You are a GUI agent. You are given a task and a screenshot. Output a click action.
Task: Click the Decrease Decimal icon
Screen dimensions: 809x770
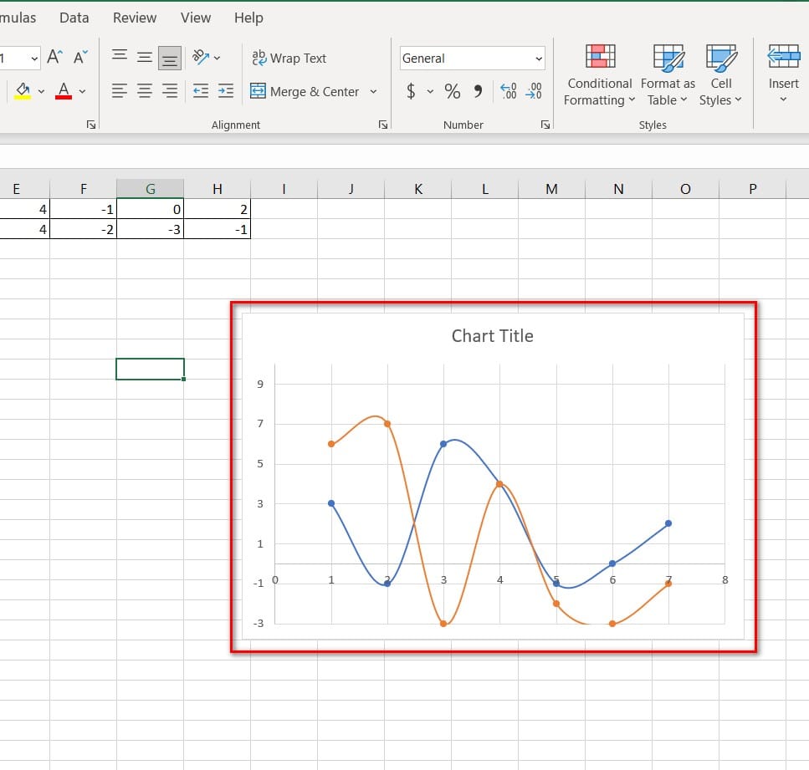pyautogui.click(x=534, y=91)
